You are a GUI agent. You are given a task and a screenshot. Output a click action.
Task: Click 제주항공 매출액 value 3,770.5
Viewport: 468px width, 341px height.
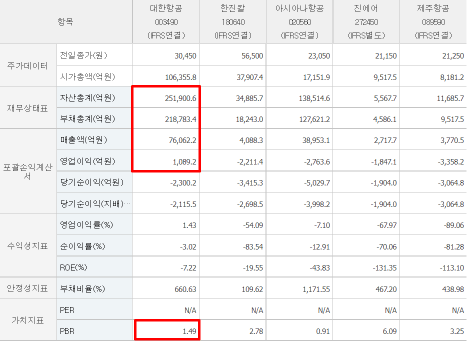tap(451, 140)
